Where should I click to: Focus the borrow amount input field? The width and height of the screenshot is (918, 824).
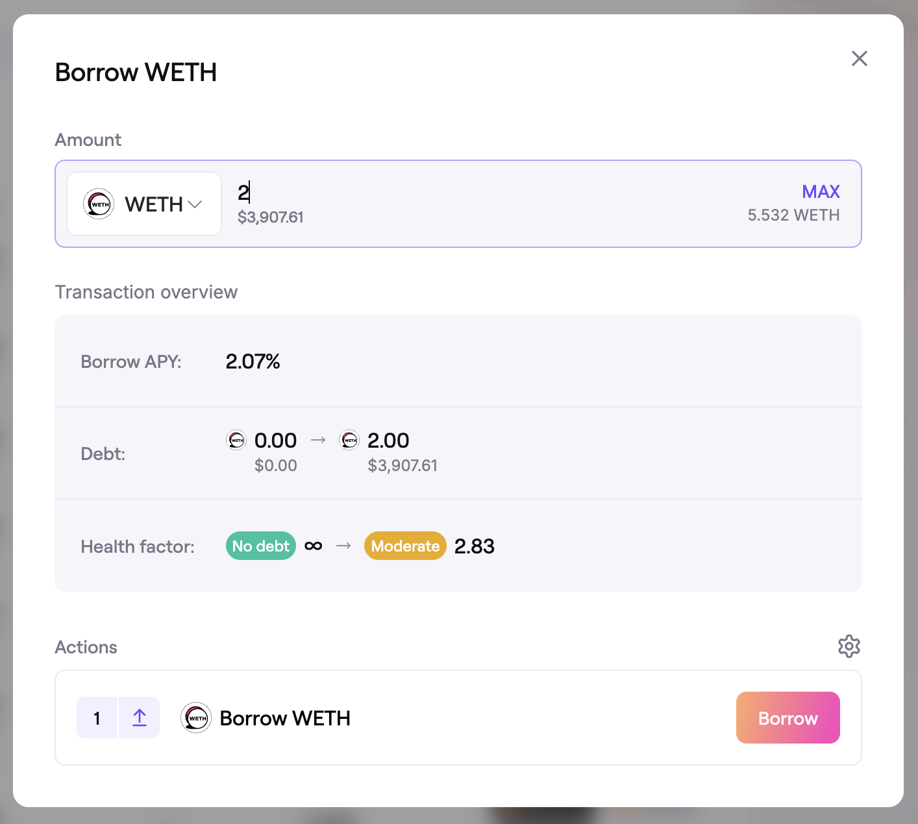point(454,193)
